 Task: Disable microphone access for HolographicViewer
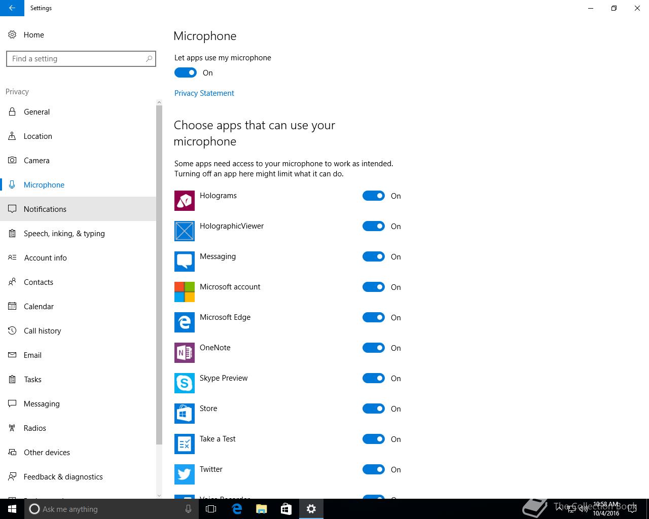click(374, 226)
